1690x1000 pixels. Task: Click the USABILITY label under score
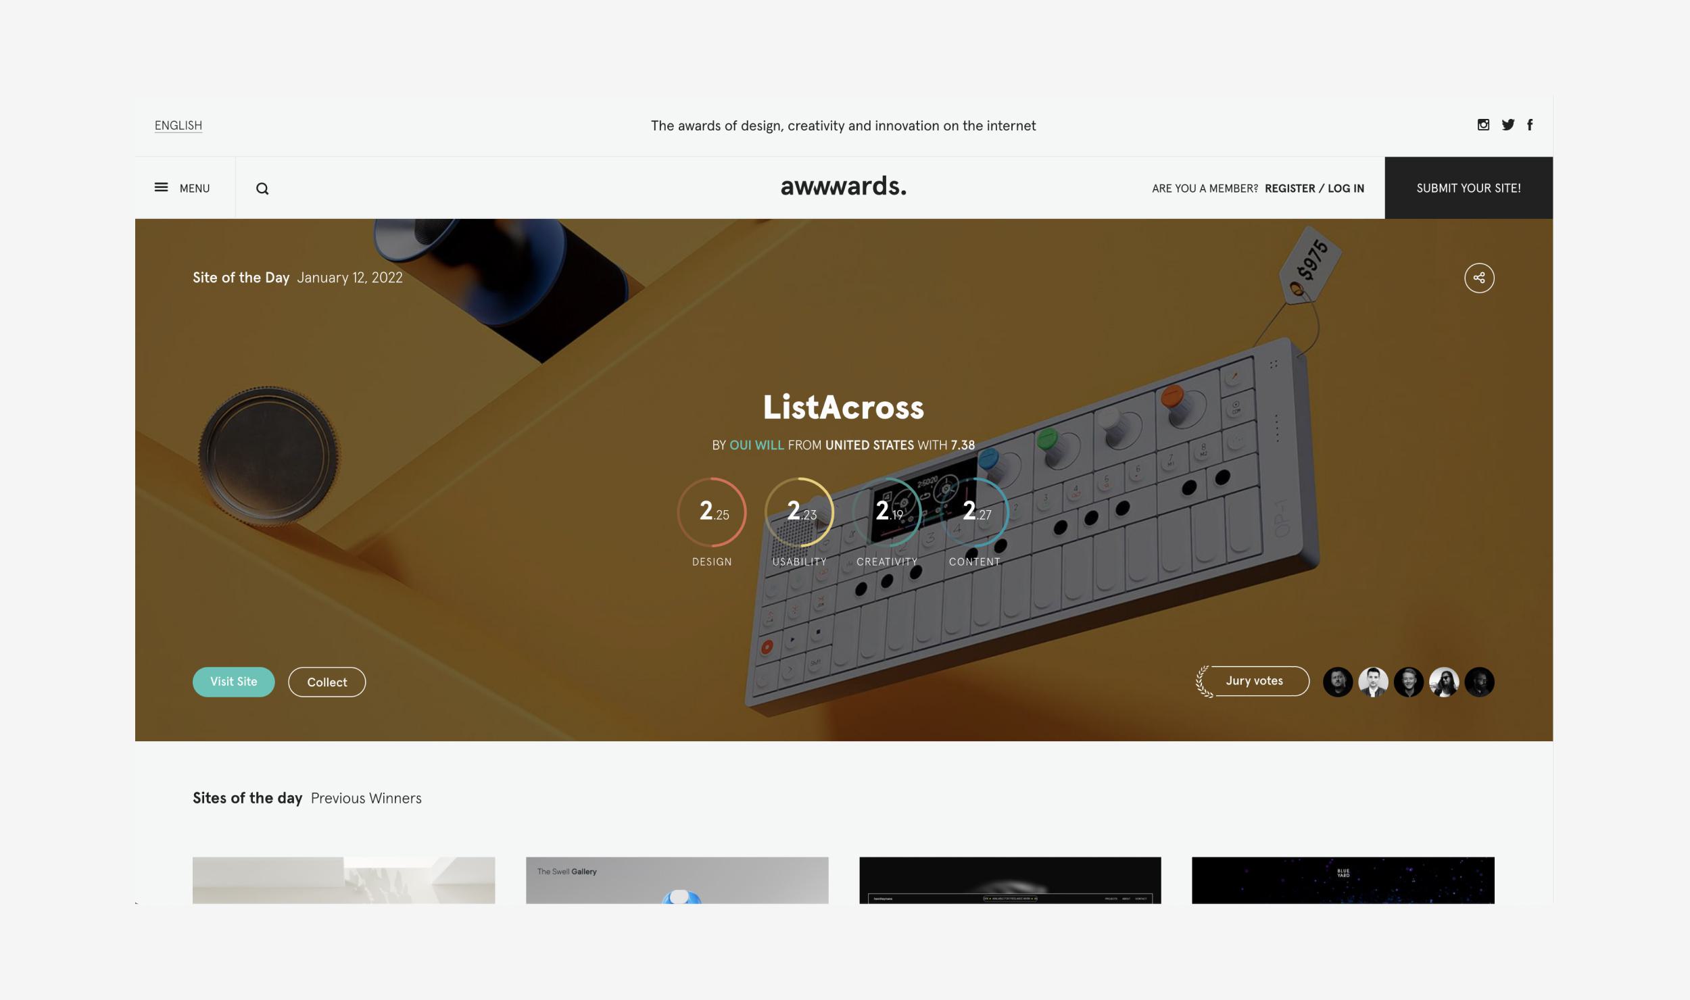(x=799, y=561)
